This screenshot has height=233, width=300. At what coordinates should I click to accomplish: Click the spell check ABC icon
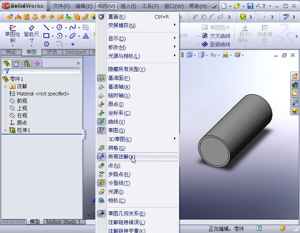(x=286, y=17)
